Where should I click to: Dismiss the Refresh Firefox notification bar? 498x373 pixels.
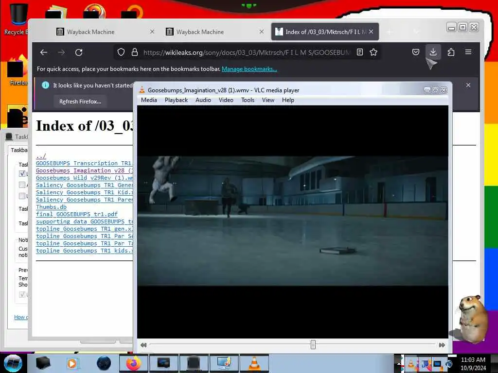coord(468,85)
